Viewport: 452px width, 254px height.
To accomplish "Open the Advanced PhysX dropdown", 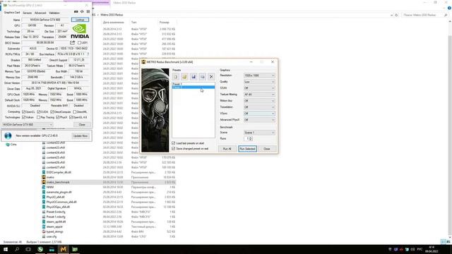I will tap(259, 120).
